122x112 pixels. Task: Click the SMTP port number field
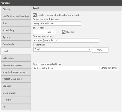[x=43, y=32]
